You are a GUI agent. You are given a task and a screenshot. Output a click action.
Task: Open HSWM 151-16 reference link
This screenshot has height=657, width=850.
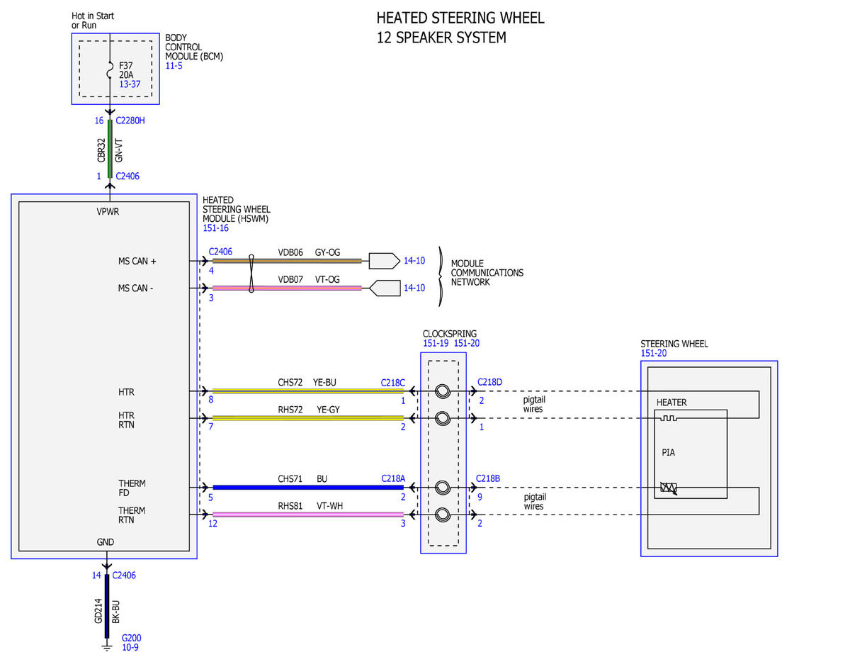pyautogui.click(x=215, y=228)
